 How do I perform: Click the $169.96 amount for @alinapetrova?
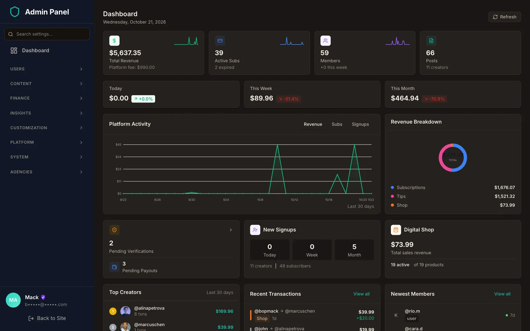(x=225, y=311)
